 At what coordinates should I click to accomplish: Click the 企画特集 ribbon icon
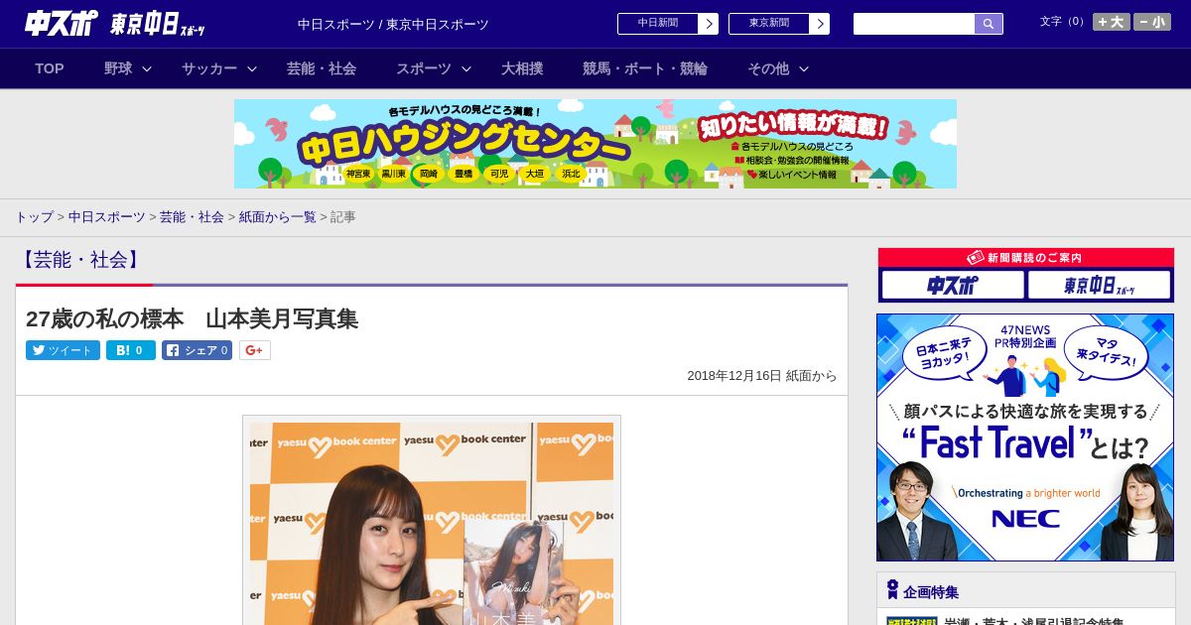coord(892,590)
